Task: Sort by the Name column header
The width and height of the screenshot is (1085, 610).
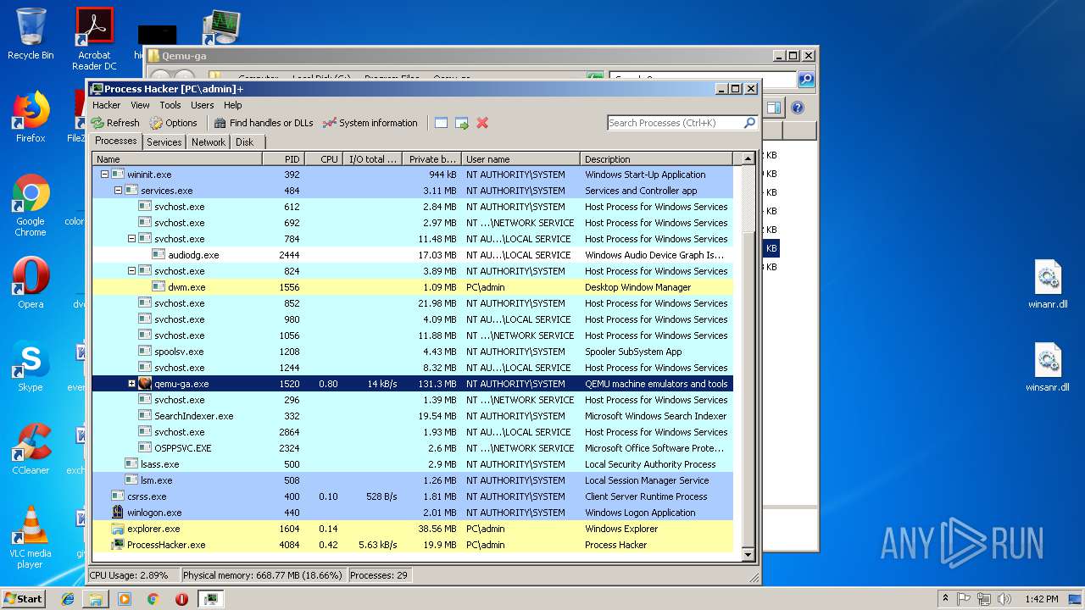Action: (177, 159)
